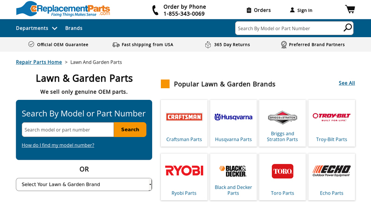The image size is (371, 209).
Task: Open Ryobi Parts link
Action: click(184, 193)
